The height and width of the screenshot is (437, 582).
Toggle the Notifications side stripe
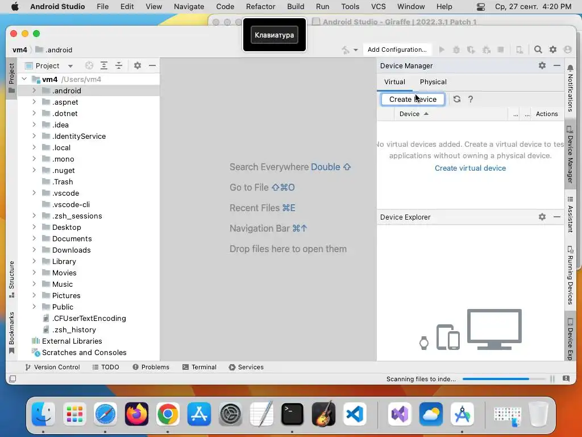click(x=569, y=88)
